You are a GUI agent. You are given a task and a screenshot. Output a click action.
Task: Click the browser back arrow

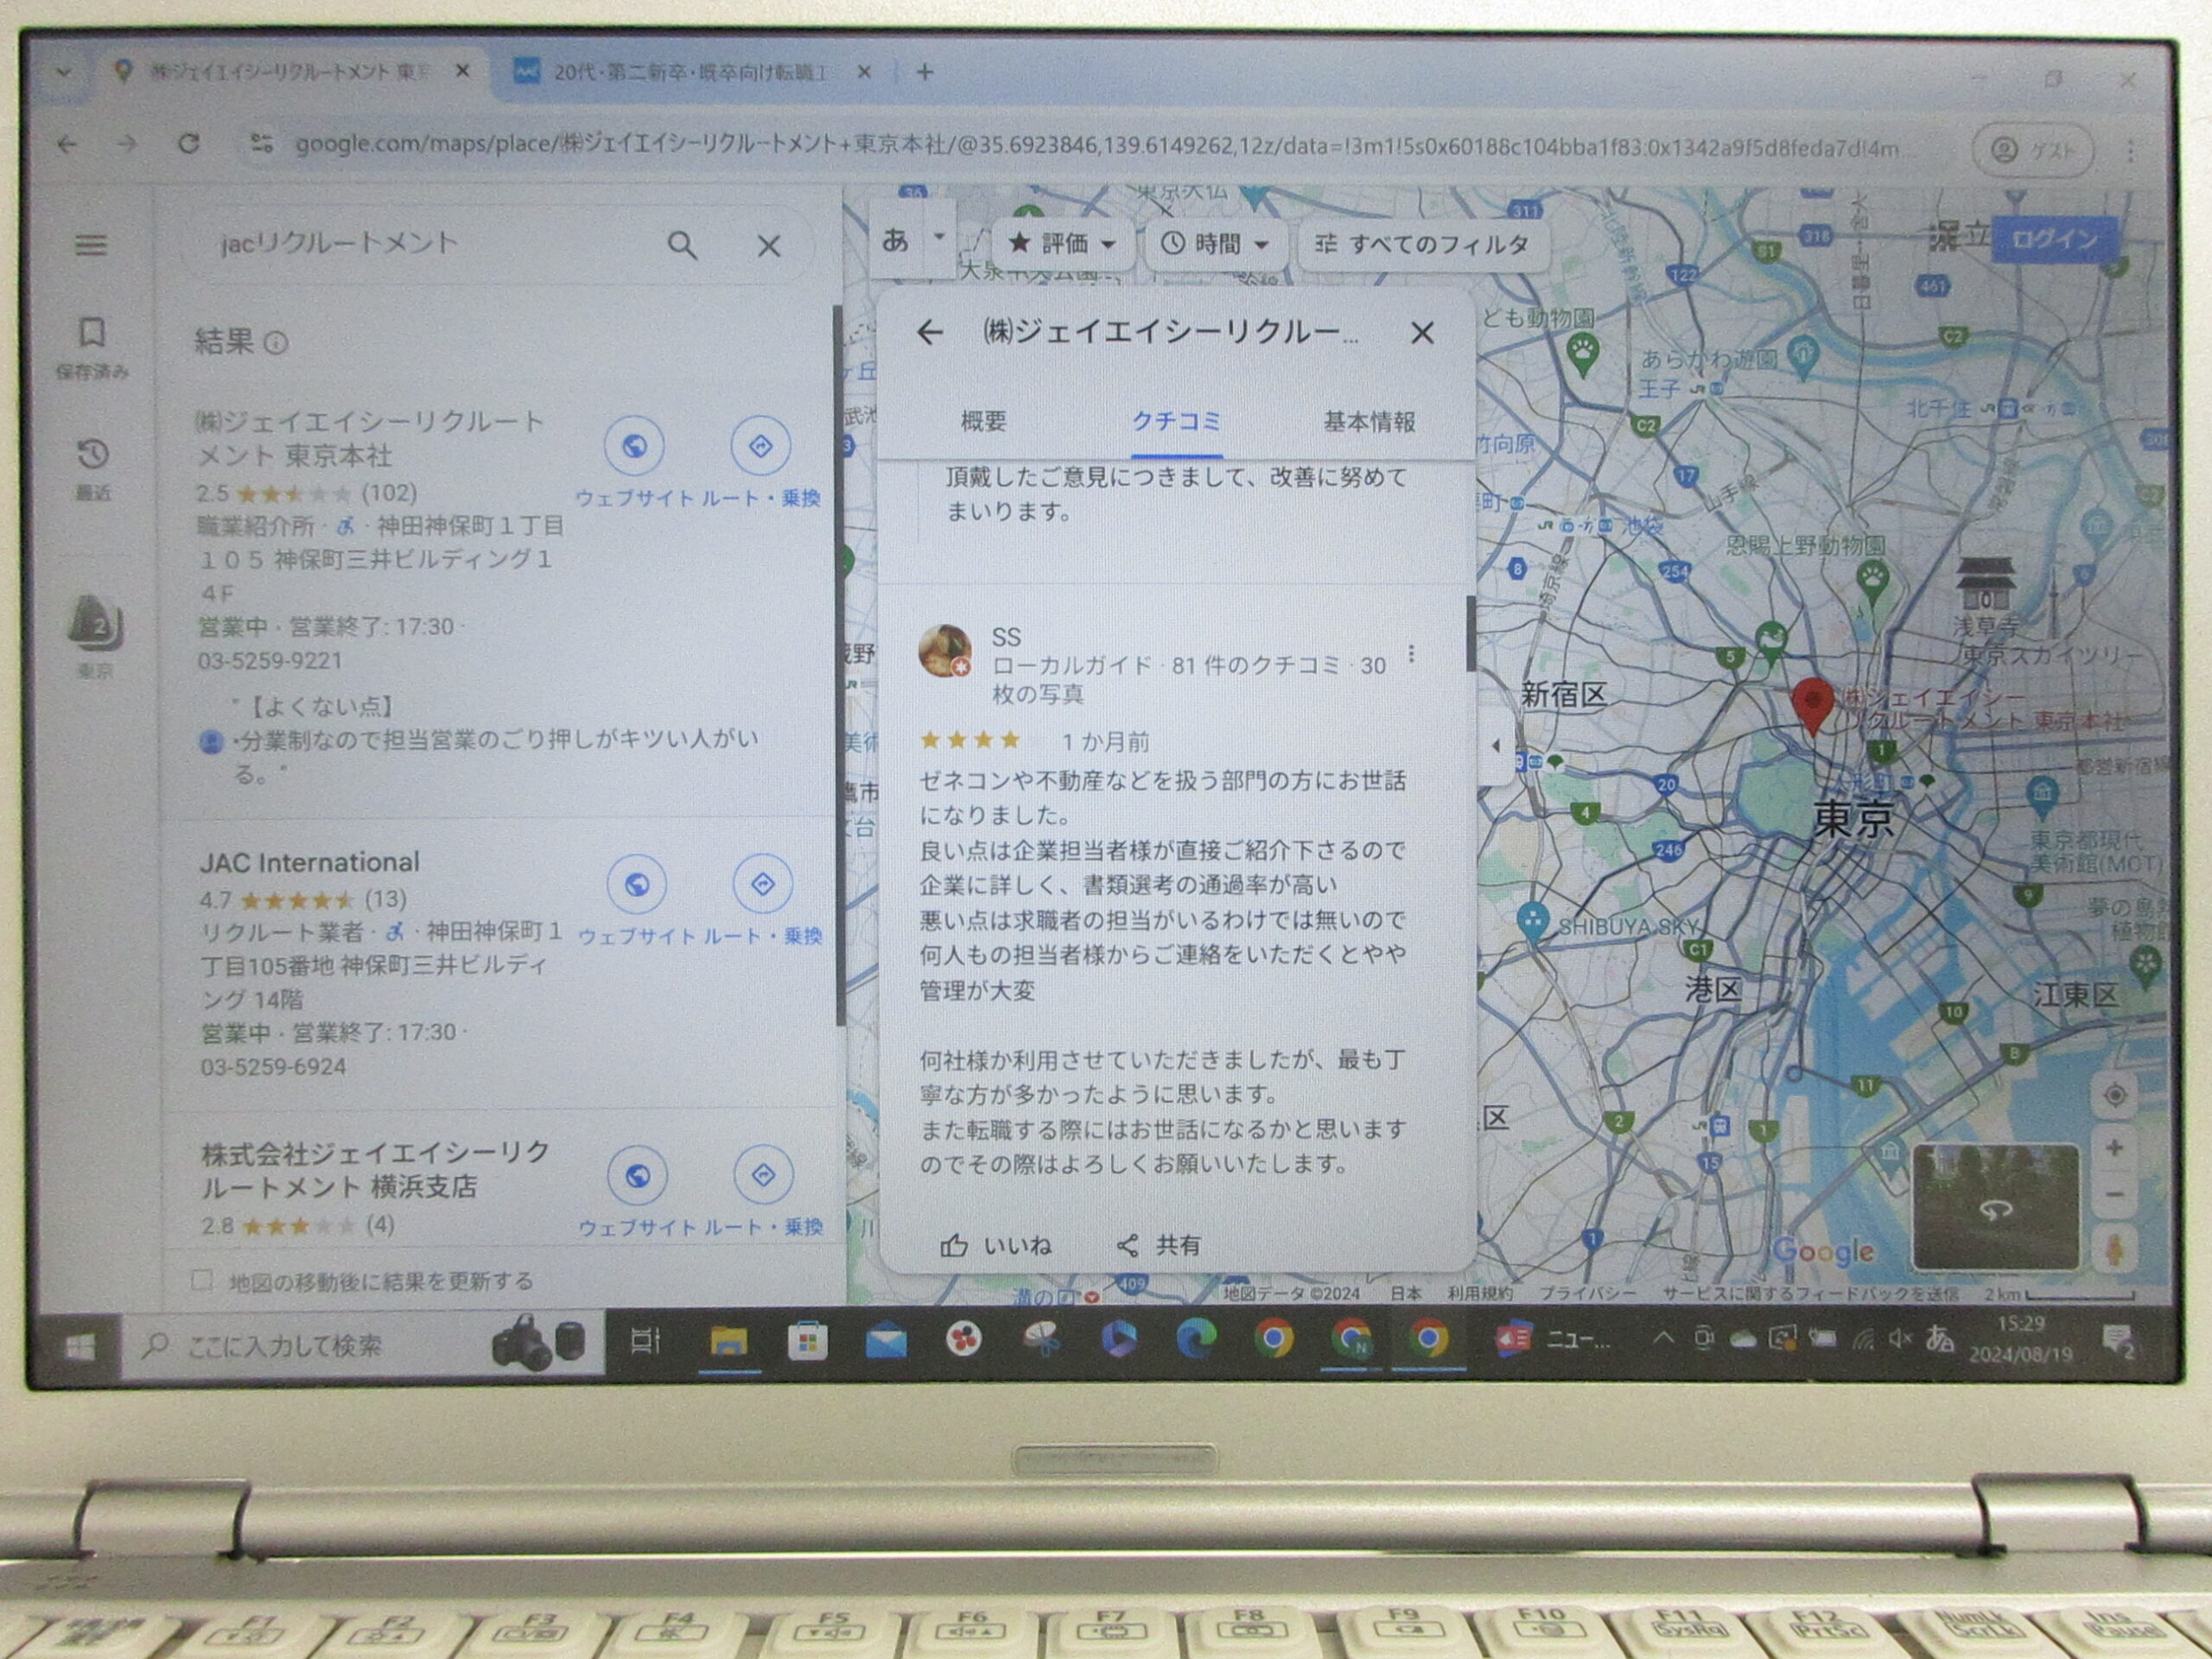[67, 145]
